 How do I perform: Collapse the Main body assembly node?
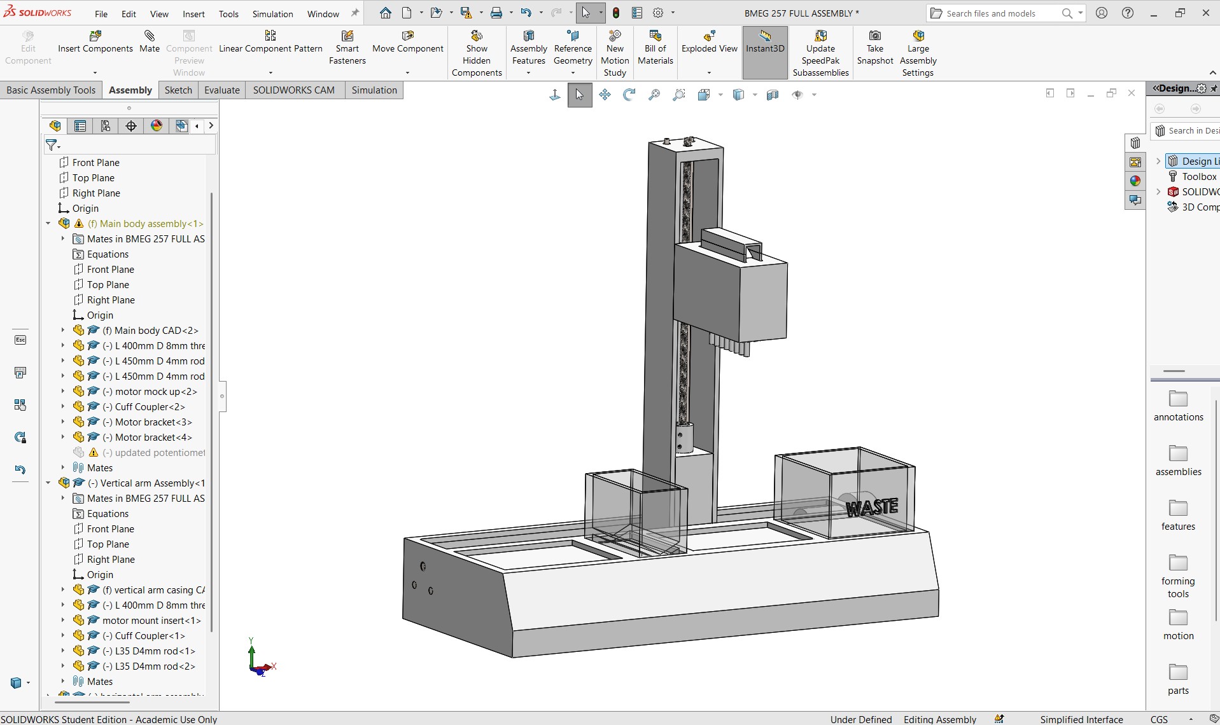coord(48,224)
